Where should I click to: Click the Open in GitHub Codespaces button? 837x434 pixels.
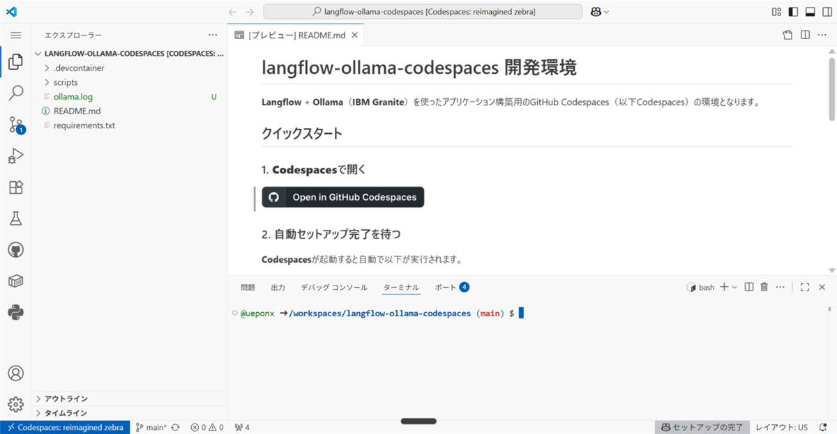point(343,197)
